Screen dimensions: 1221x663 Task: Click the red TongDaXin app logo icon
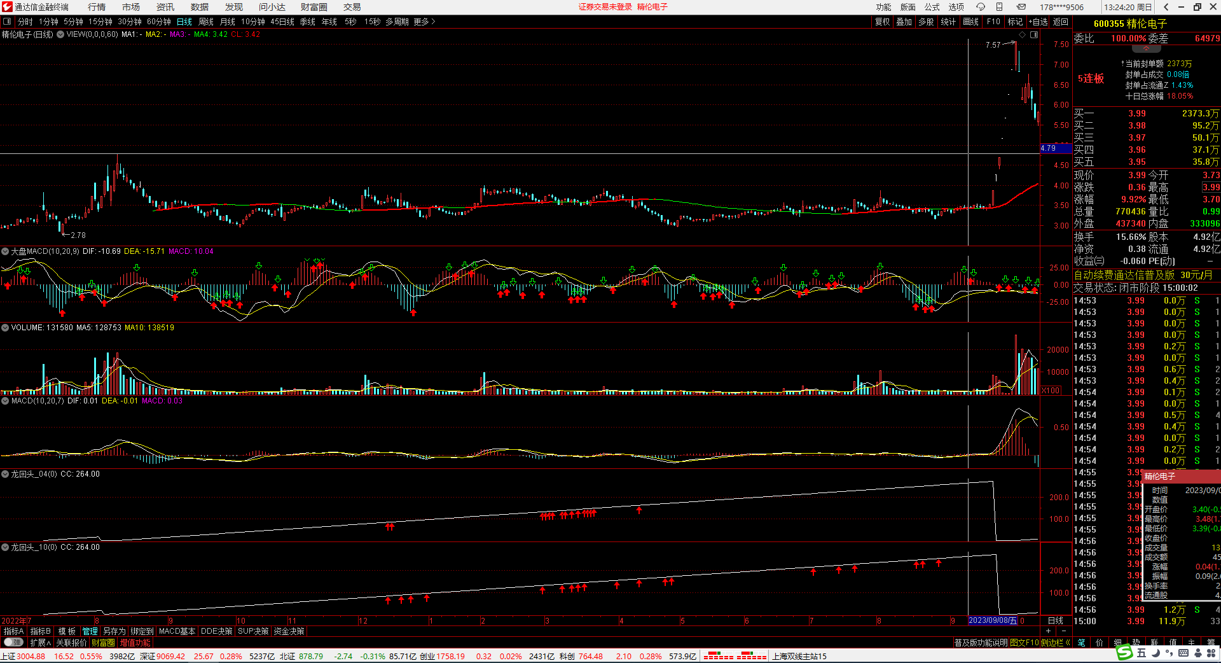point(7,7)
